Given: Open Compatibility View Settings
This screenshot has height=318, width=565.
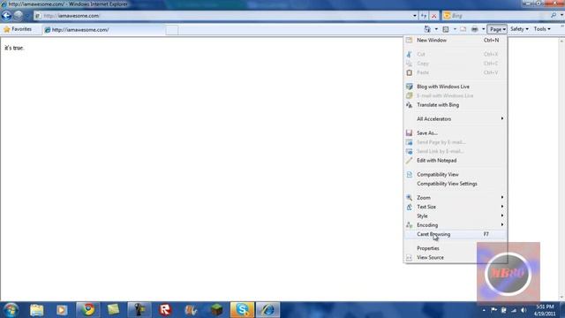Looking at the screenshot, I should click(456, 184).
